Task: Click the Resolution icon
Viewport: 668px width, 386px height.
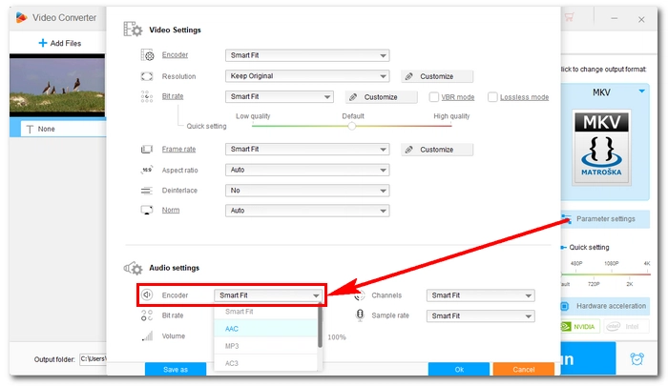Action: (x=147, y=76)
